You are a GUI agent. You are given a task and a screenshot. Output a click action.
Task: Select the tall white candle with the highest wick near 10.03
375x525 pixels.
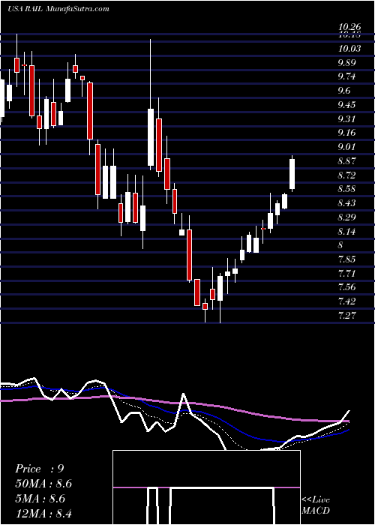coord(151,137)
